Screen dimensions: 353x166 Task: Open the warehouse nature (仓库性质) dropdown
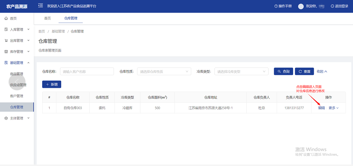click(x=164, y=72)
